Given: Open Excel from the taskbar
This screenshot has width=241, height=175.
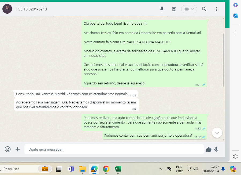Looking at the screenshot, I should (118, 169).
